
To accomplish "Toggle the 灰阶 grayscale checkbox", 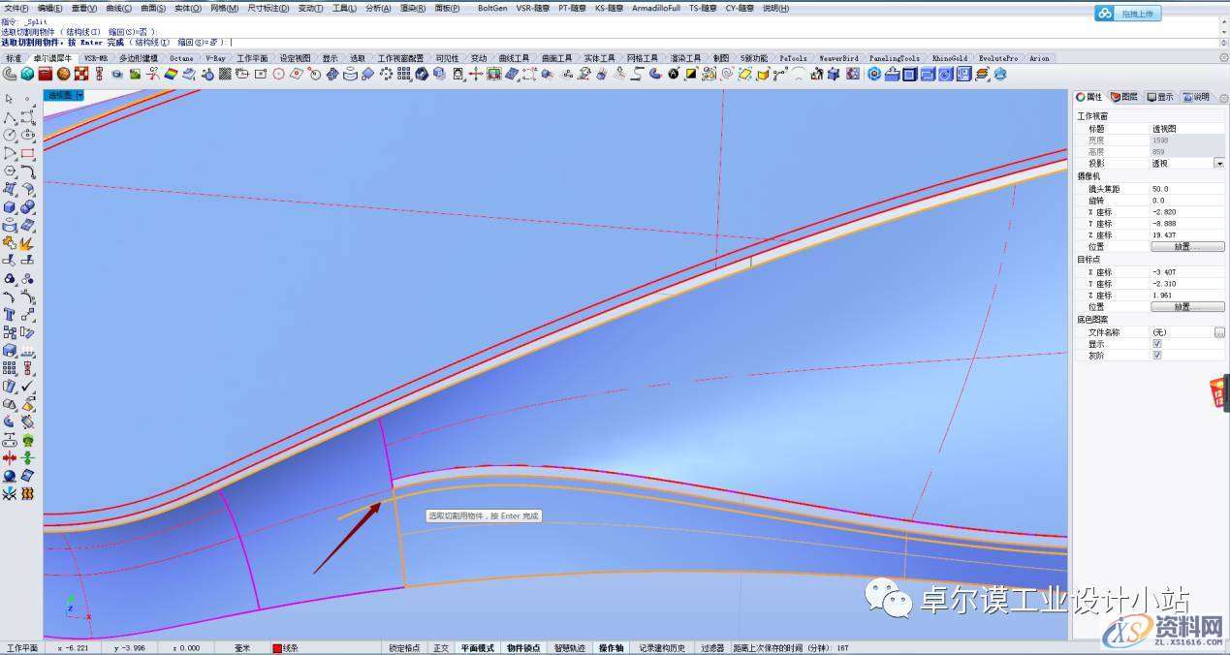I will pos(1156,356).
